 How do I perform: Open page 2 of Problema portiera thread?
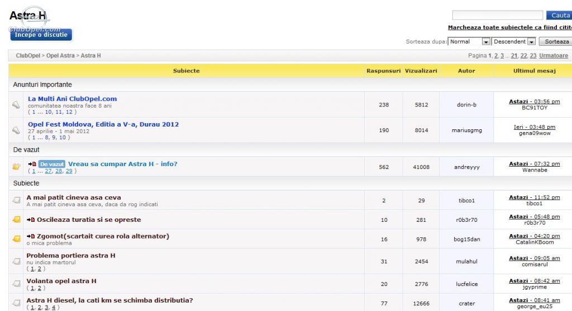point(40,269)
